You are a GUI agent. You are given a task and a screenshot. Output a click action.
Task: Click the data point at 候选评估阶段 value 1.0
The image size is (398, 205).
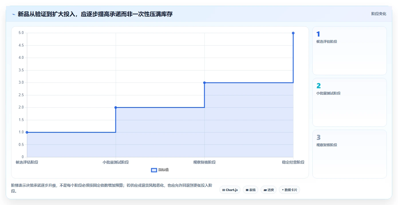click(x=27, y=132)
